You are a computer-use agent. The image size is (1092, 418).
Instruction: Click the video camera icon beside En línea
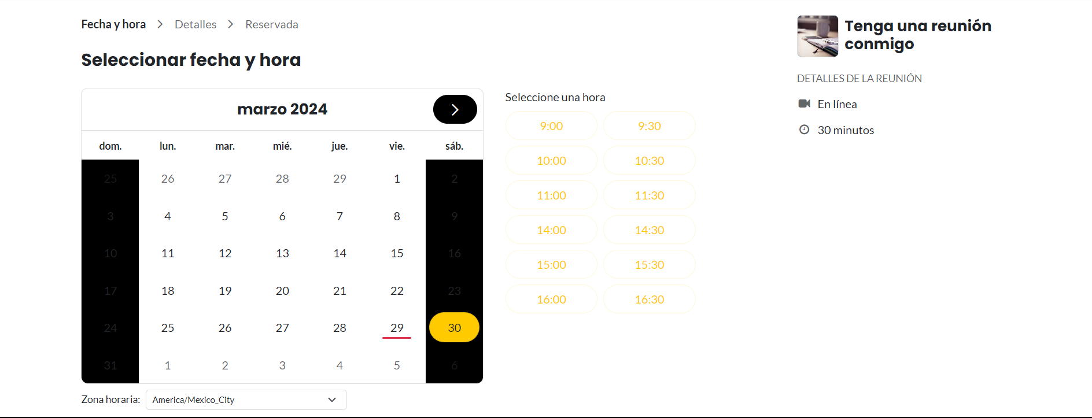click(x=804, y=103)
